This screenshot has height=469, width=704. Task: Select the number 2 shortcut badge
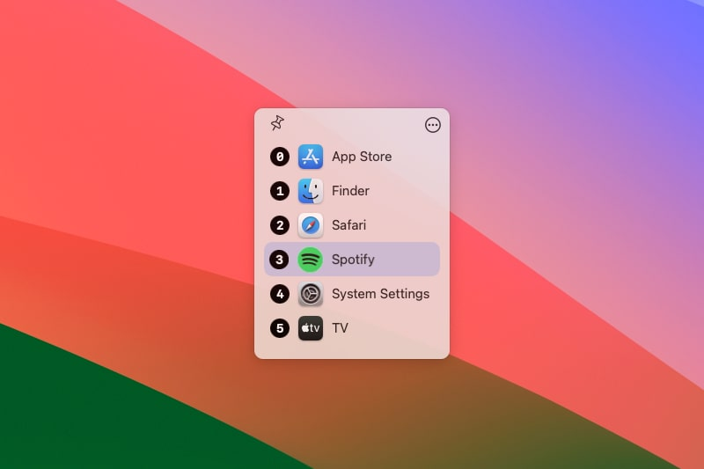[x=280, y=225]
